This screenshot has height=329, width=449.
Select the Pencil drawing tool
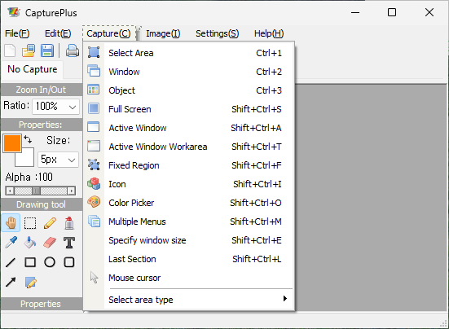[x=50, y=223]
